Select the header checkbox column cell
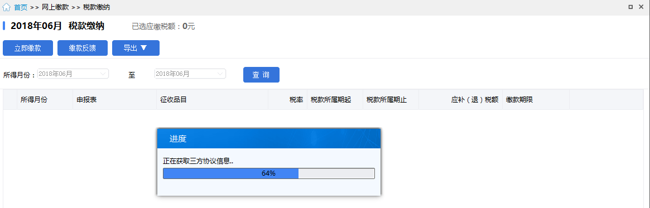 [x=10, y=99]
